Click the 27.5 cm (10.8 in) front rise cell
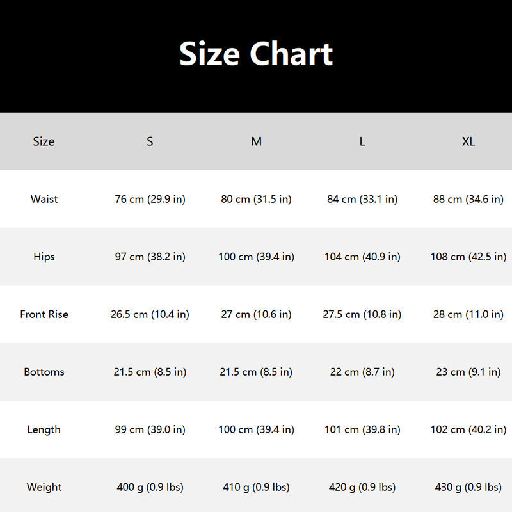 point(362,314)
